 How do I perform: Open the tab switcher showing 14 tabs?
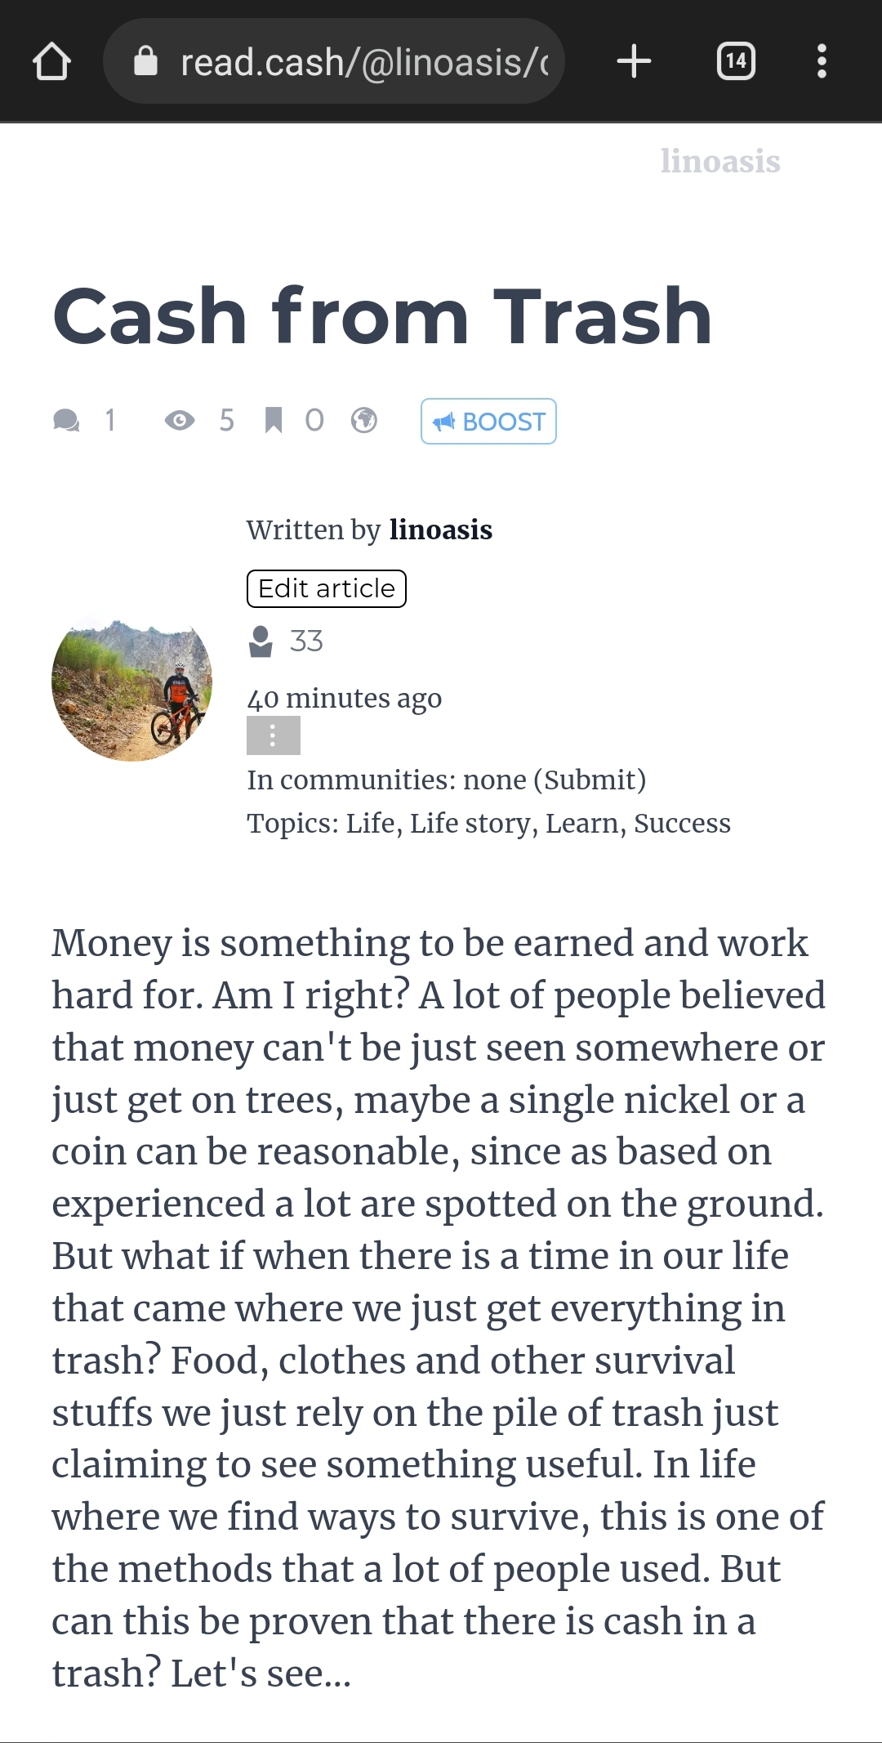coord(736,61)
